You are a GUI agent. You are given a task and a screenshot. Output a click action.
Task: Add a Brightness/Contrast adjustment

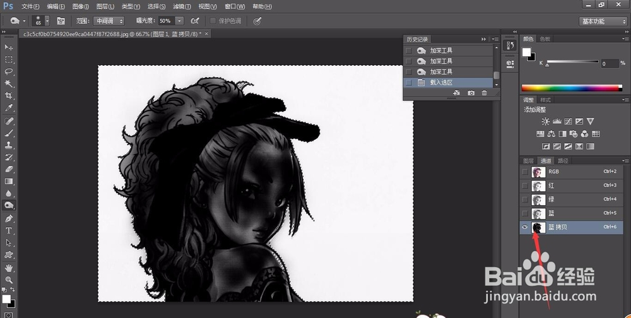coord(545,121)
